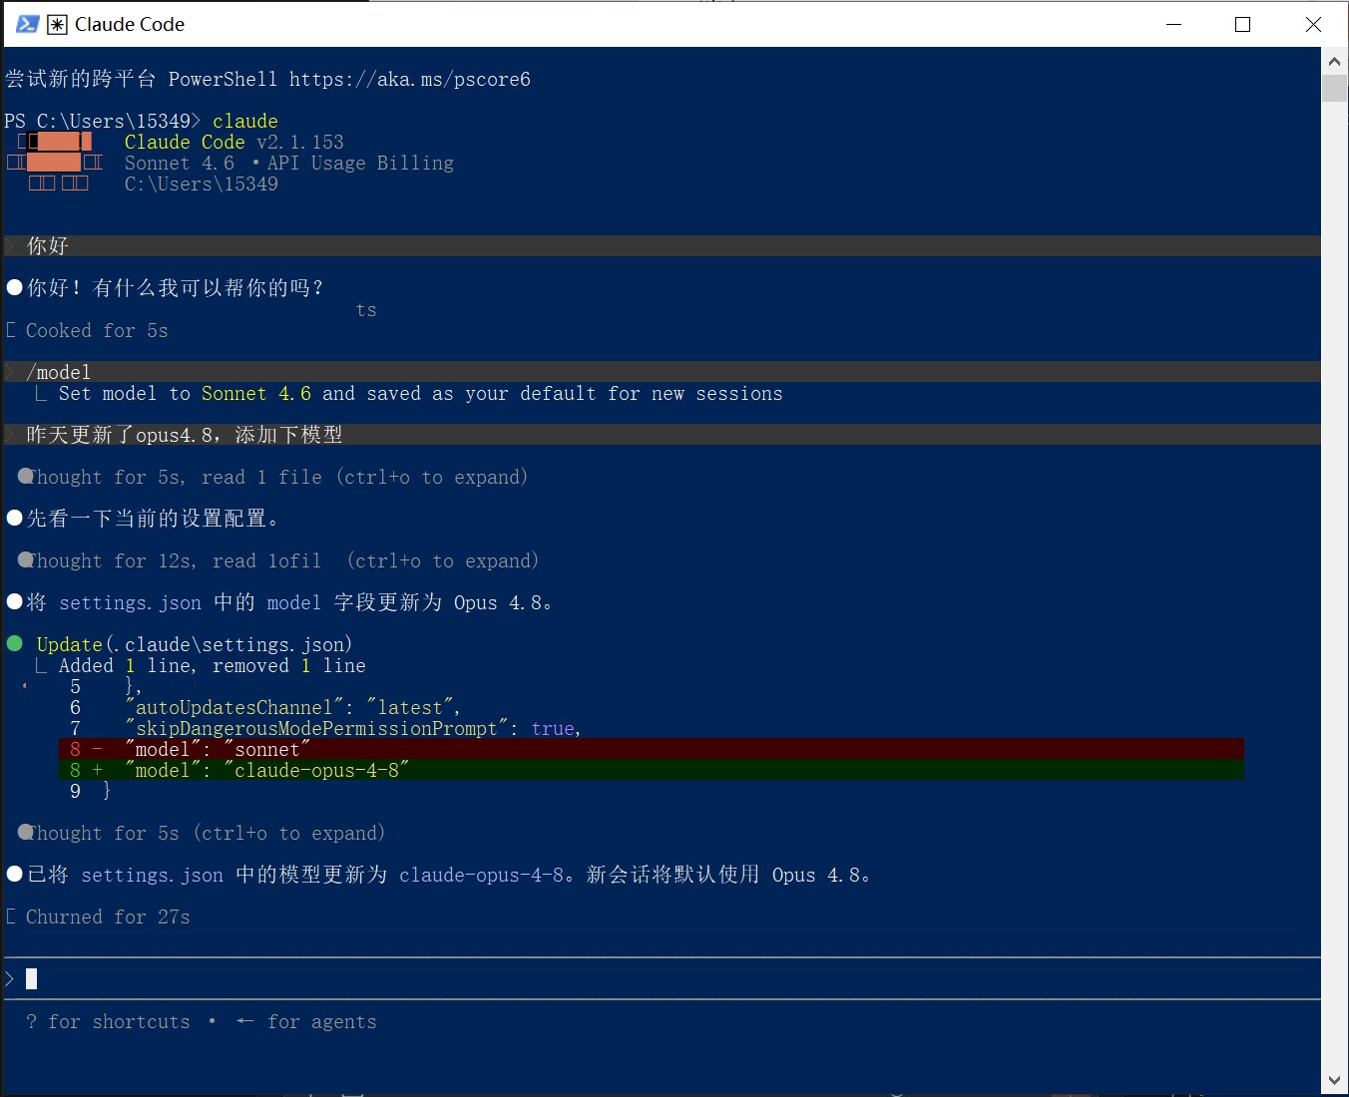This screenshot has width=1349, height=1097.
Task: Click the 'Claude Code v2.1.153' version line
Action: pyautogui.click(x=234, y=142)
